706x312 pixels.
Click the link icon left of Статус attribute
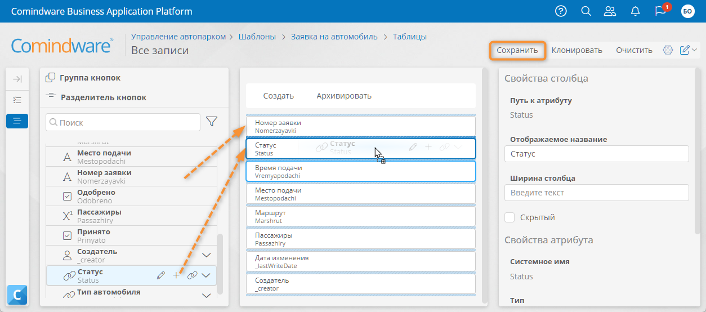(x=69, y=276)
